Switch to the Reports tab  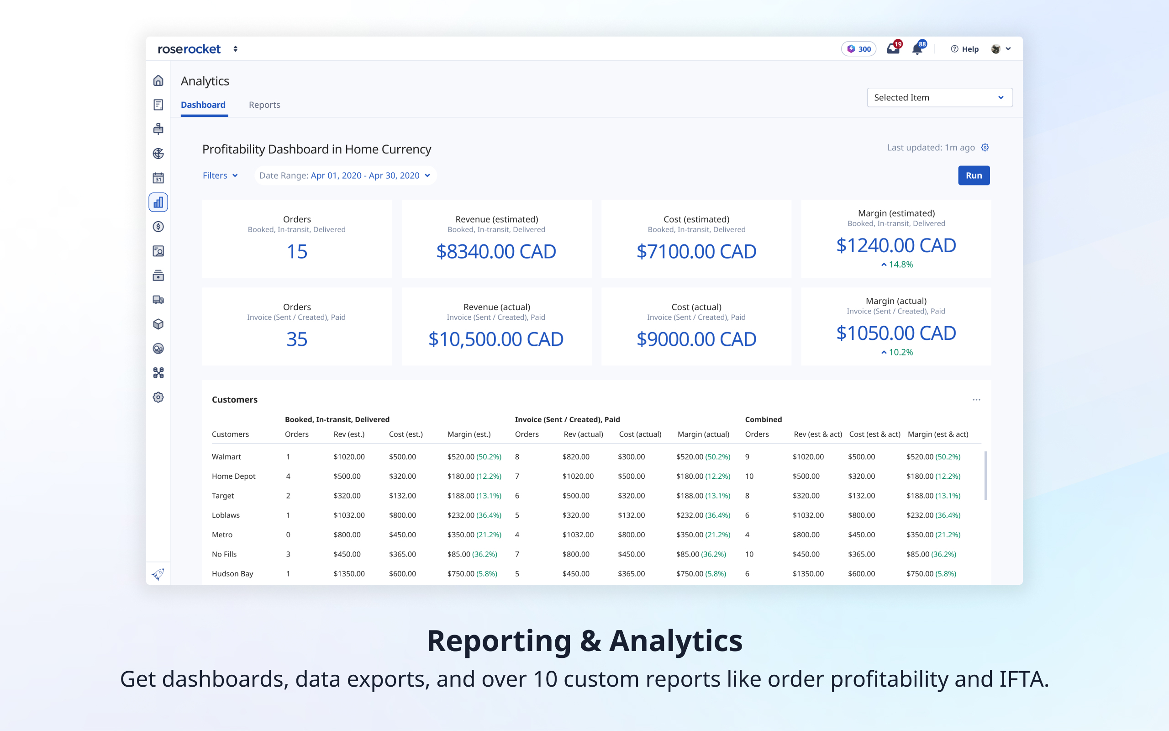(x=264, y=105)
